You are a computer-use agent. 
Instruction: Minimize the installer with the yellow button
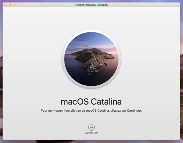tap(10, 5)
